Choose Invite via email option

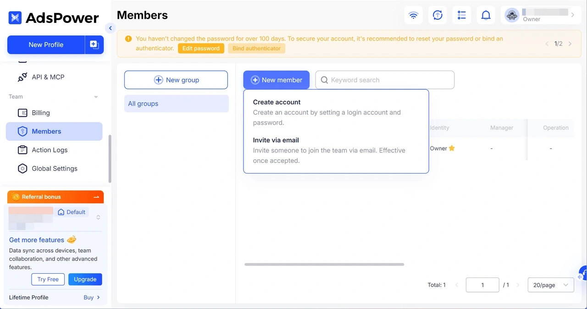(336, 150)
